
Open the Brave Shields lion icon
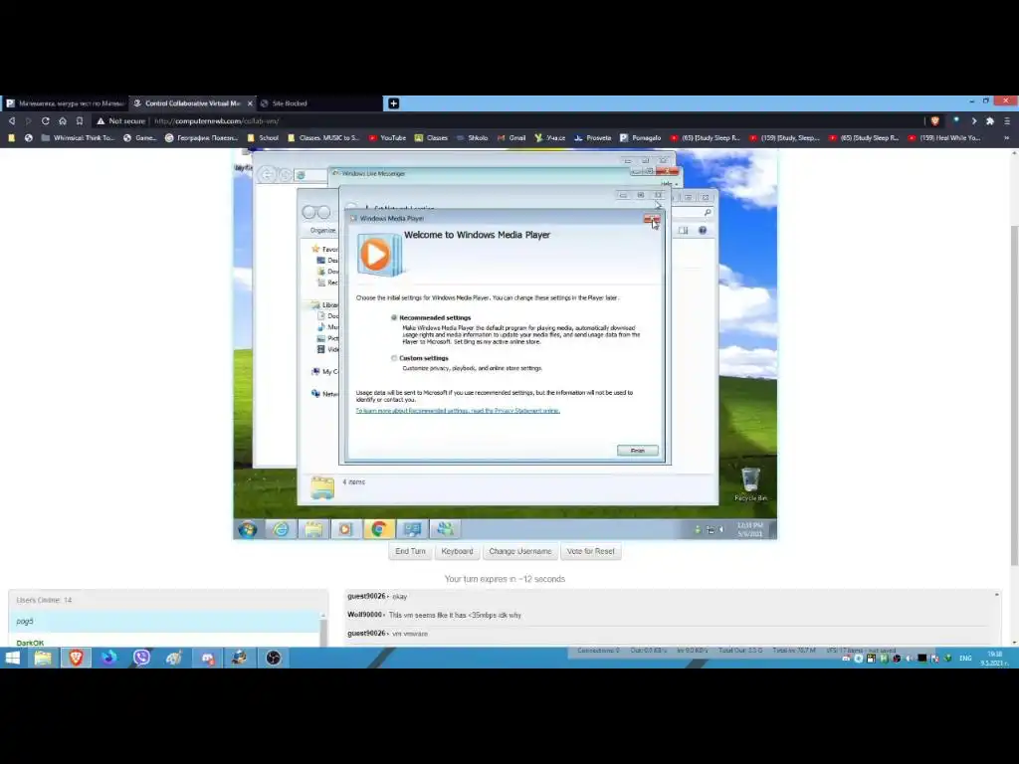click(935, 120)
